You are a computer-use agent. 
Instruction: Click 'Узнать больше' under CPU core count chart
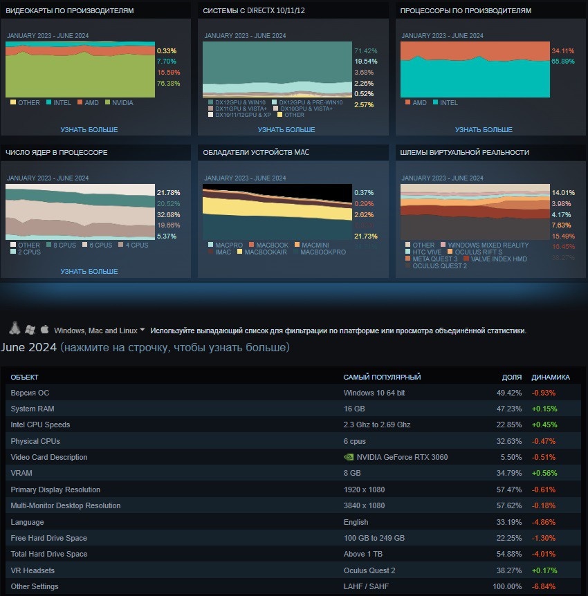(89, 272)
